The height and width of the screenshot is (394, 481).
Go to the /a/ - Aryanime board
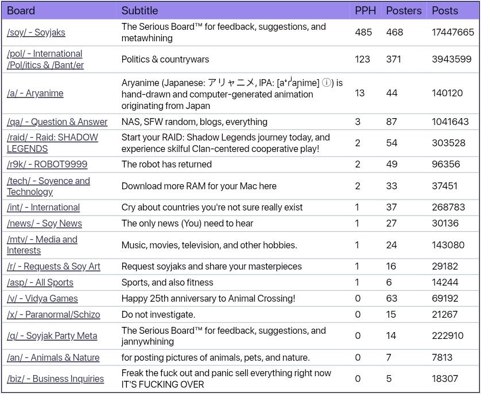click(x=35, y=93)
